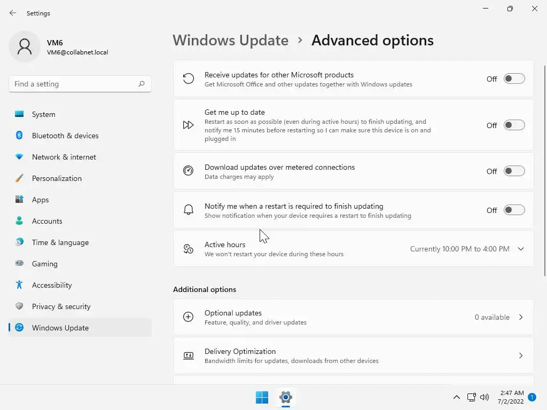Click the Bluetooth icon in sidebar

click(x=19, y=135)
